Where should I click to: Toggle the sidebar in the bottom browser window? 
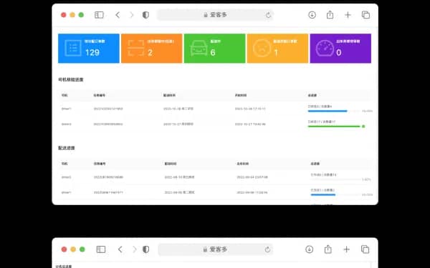[101, 249]
